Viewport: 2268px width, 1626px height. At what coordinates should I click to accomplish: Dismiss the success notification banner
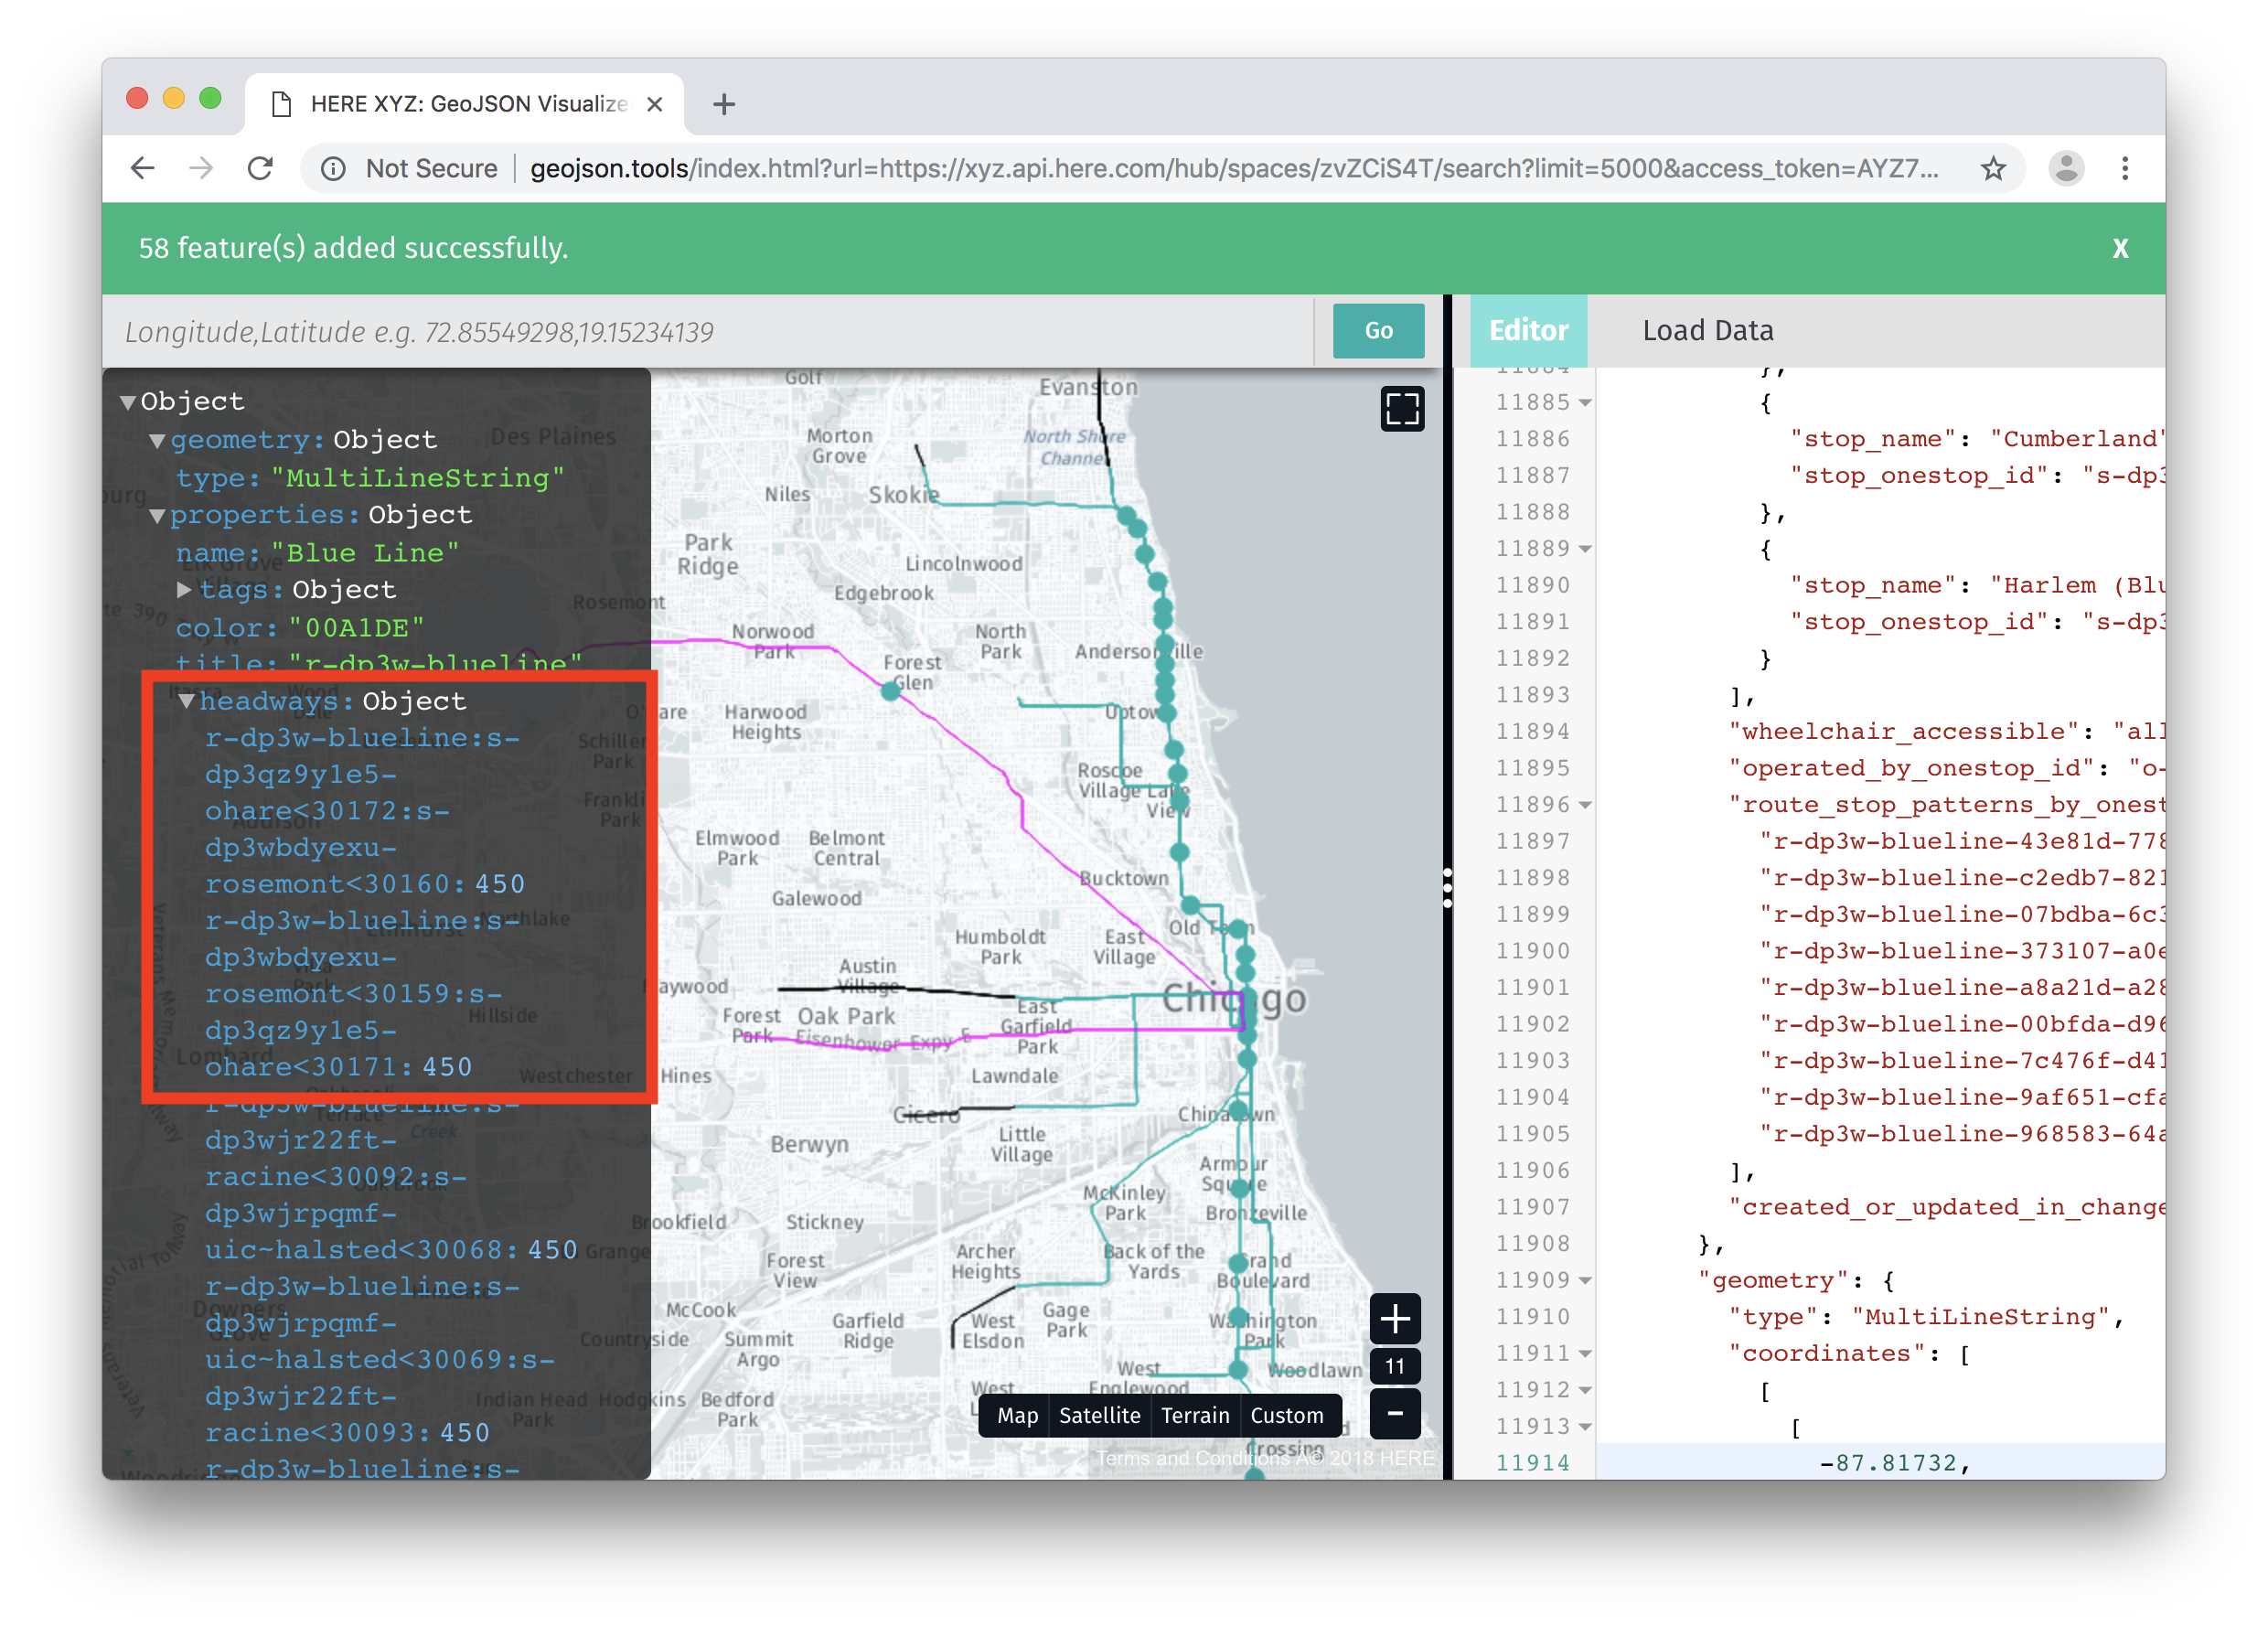coord(2120,249)
